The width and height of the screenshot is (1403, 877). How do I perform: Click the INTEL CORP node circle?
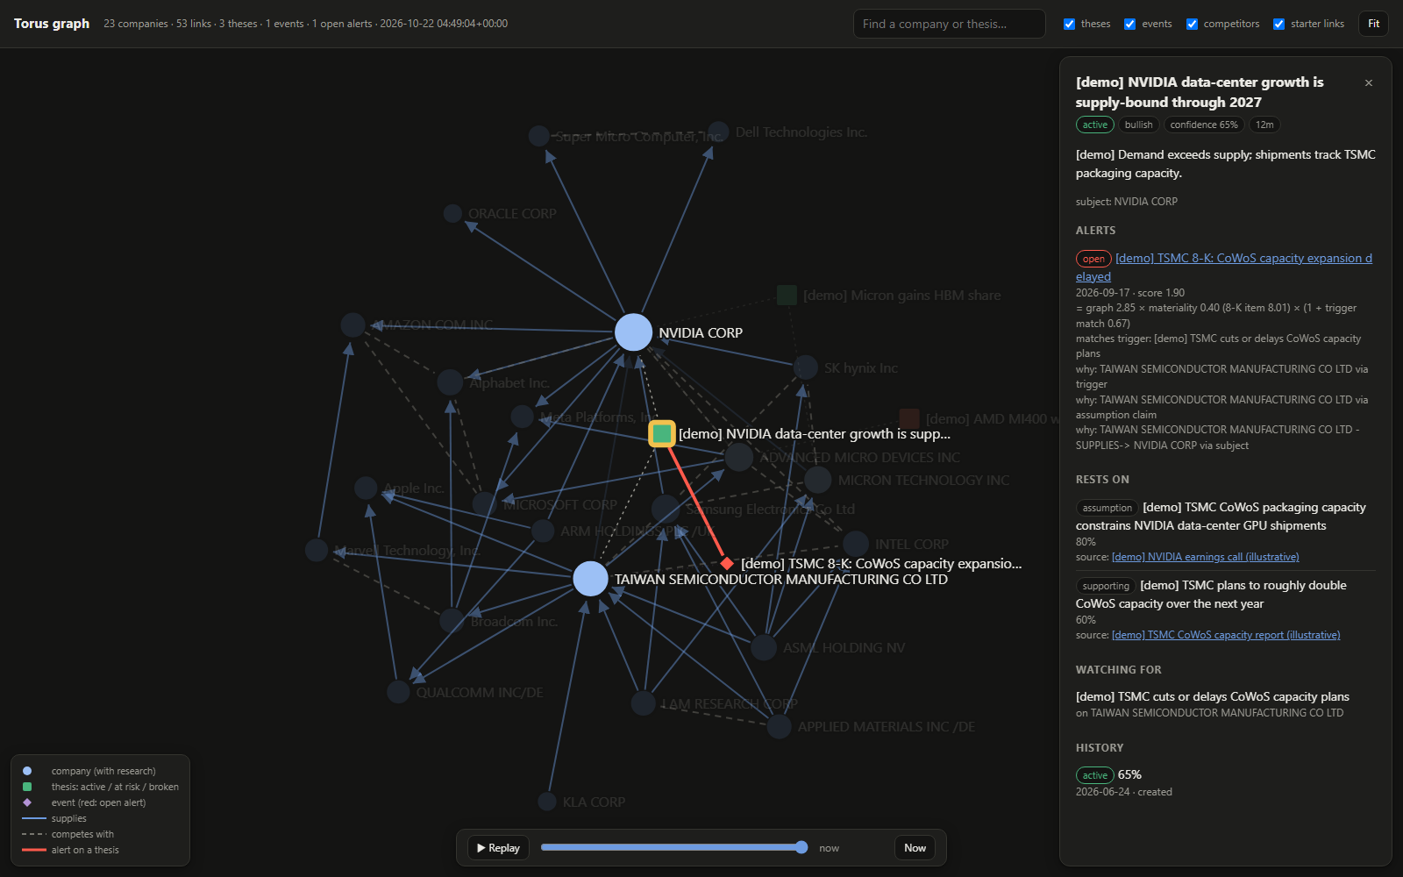[x=856, y=544]
